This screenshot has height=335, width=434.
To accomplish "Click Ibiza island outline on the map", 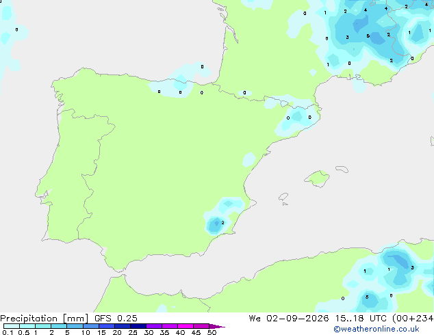I will pos(283,197).
